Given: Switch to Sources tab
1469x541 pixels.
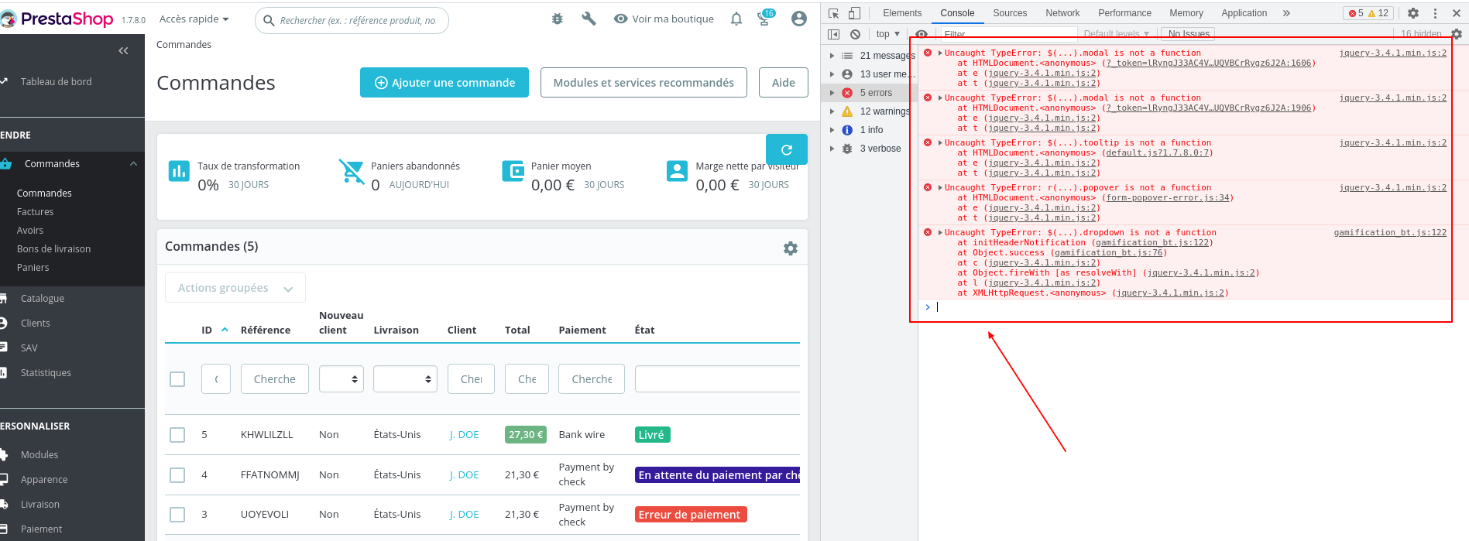Looking at the screenshot, I should tap(1010, 13).
